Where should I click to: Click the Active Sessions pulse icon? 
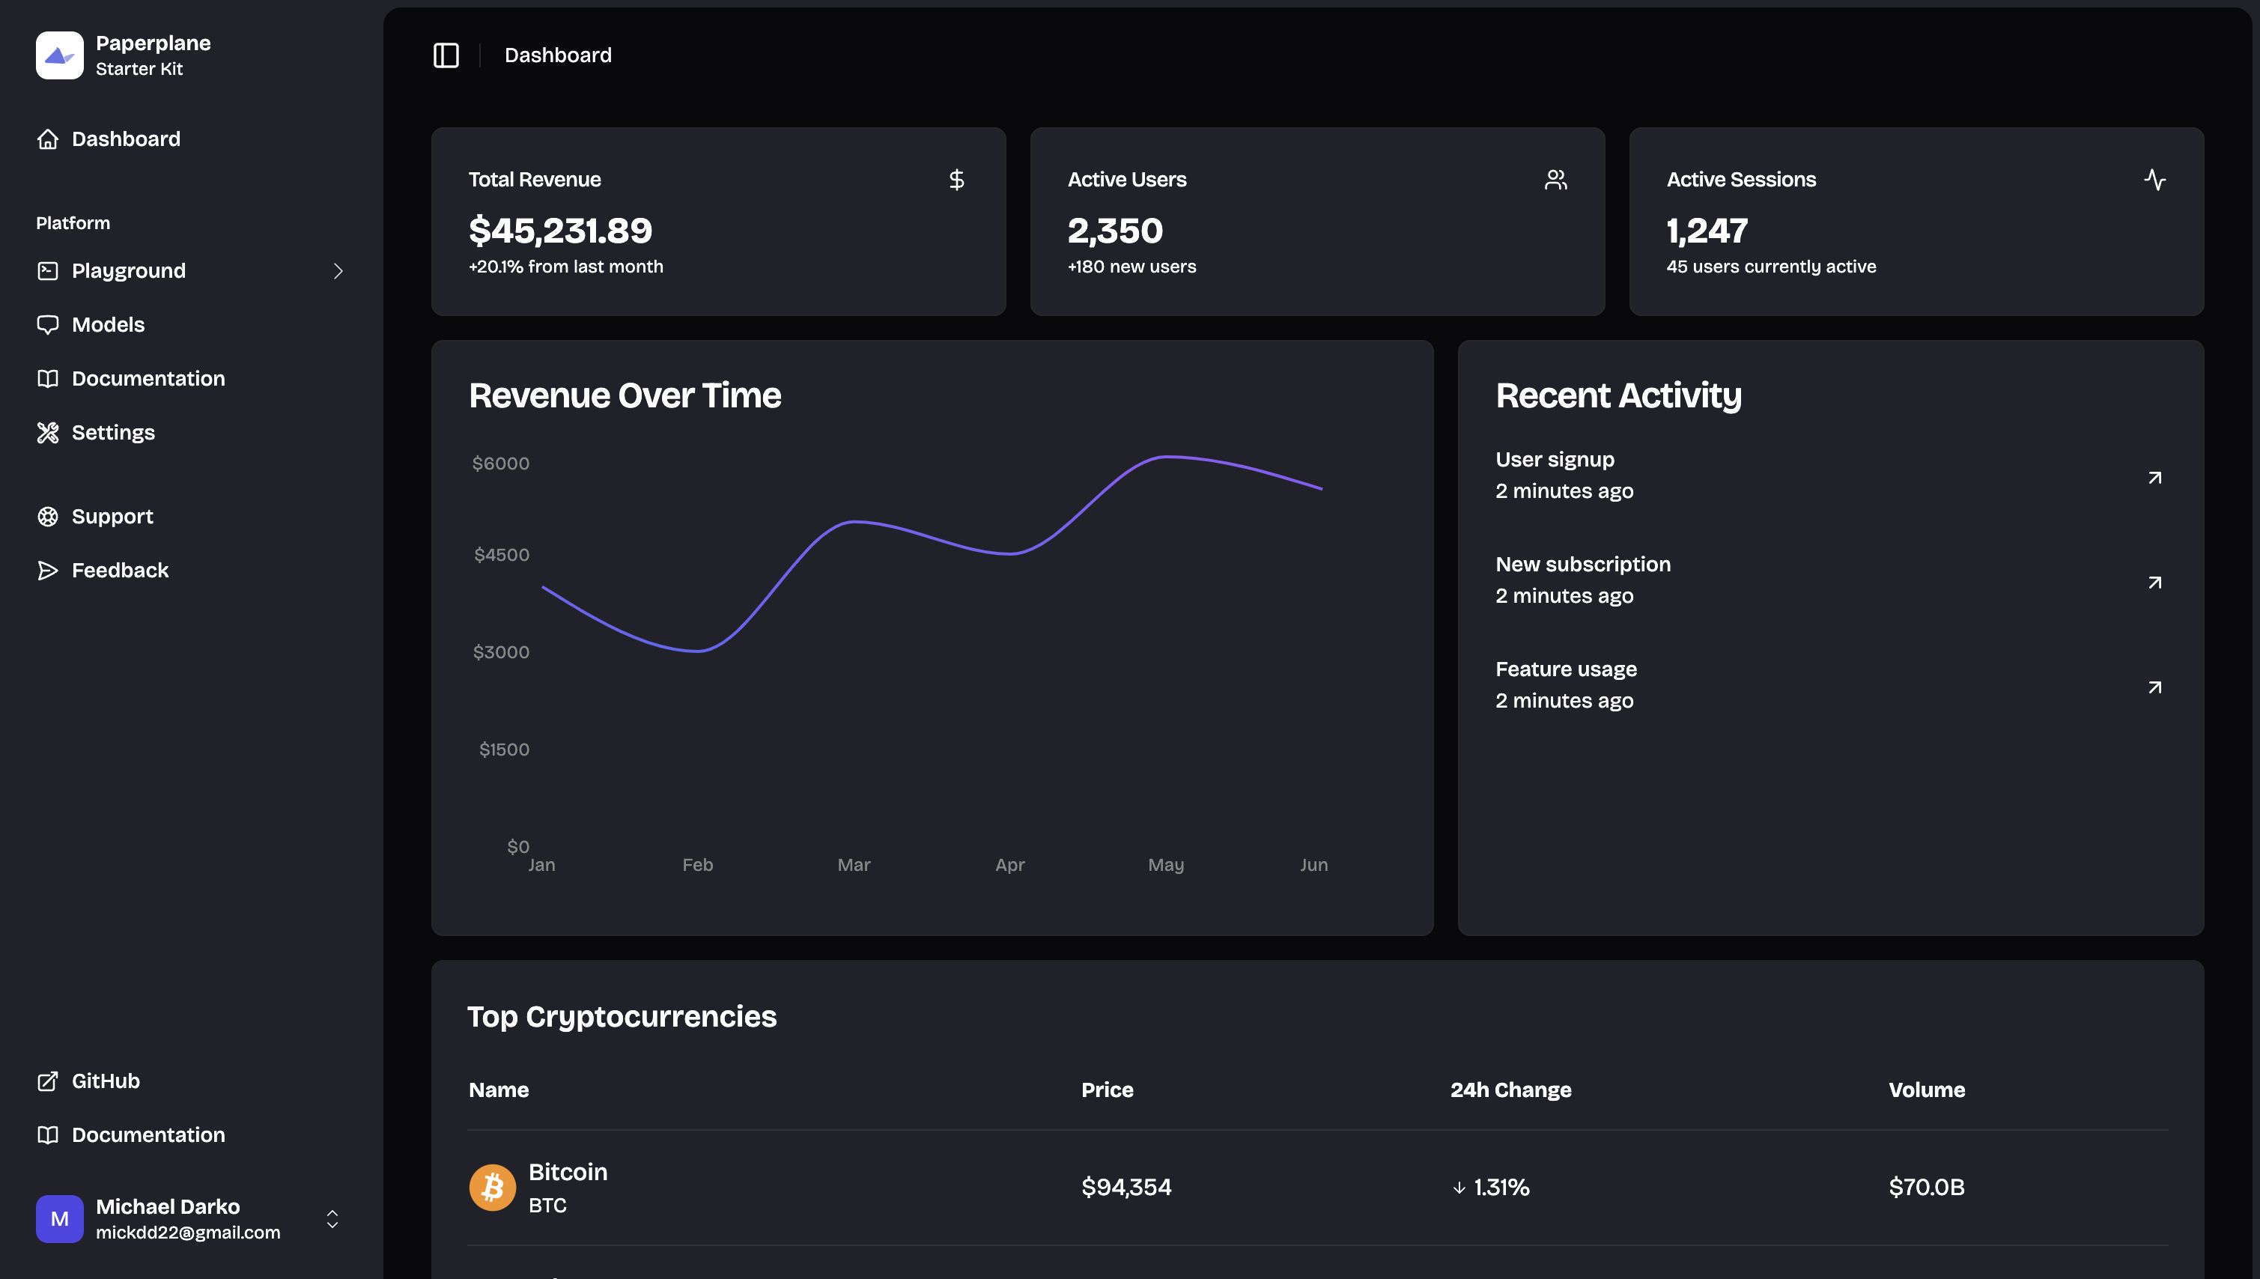[x=2154, y=180]
